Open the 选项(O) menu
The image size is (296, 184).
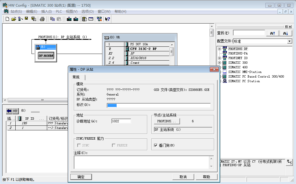87,12
